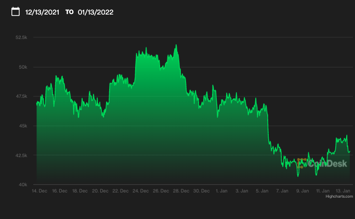The image size is (355, 219).
Task: Click the 42.5k price axis label
Action: [x=21, y=156]
